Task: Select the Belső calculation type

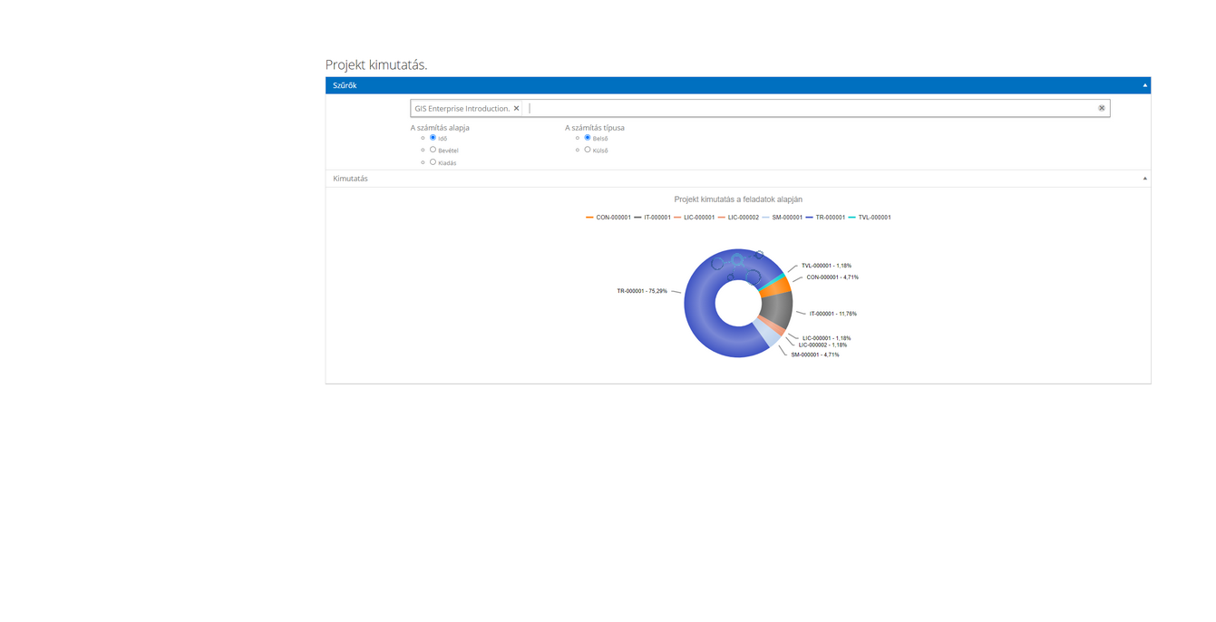Action: click(588, 138)
